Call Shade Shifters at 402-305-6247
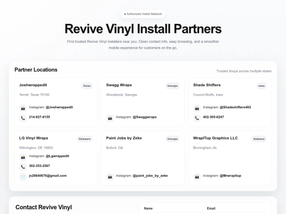286x214 pixels. (213, 117)
